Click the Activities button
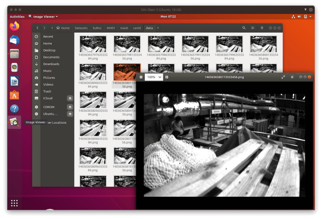The image size is (322, 219). [17, 17]
